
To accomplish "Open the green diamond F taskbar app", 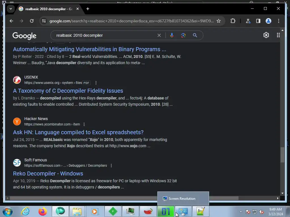I will (113, 211).
